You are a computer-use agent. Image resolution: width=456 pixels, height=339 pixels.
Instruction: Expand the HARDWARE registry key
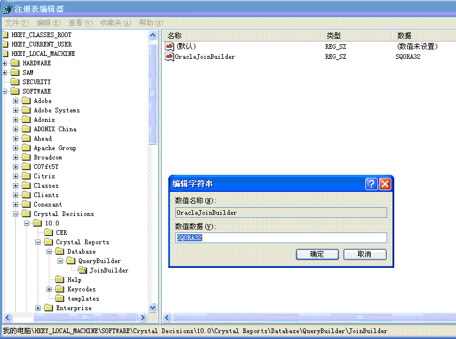(x=5, y=64)
